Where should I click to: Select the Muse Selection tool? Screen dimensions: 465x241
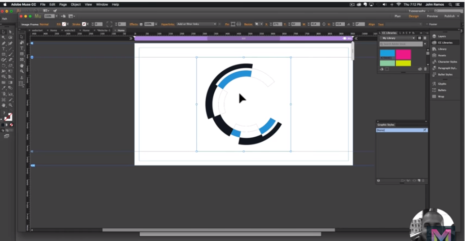(22, 37)
